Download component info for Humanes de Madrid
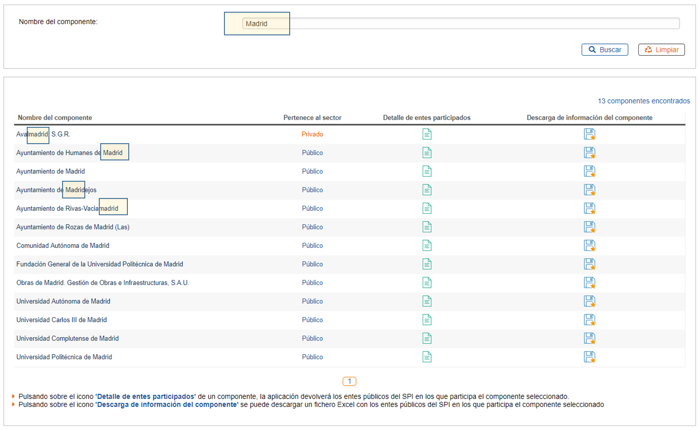The image size is (700, 430). (x=589, y=153)
